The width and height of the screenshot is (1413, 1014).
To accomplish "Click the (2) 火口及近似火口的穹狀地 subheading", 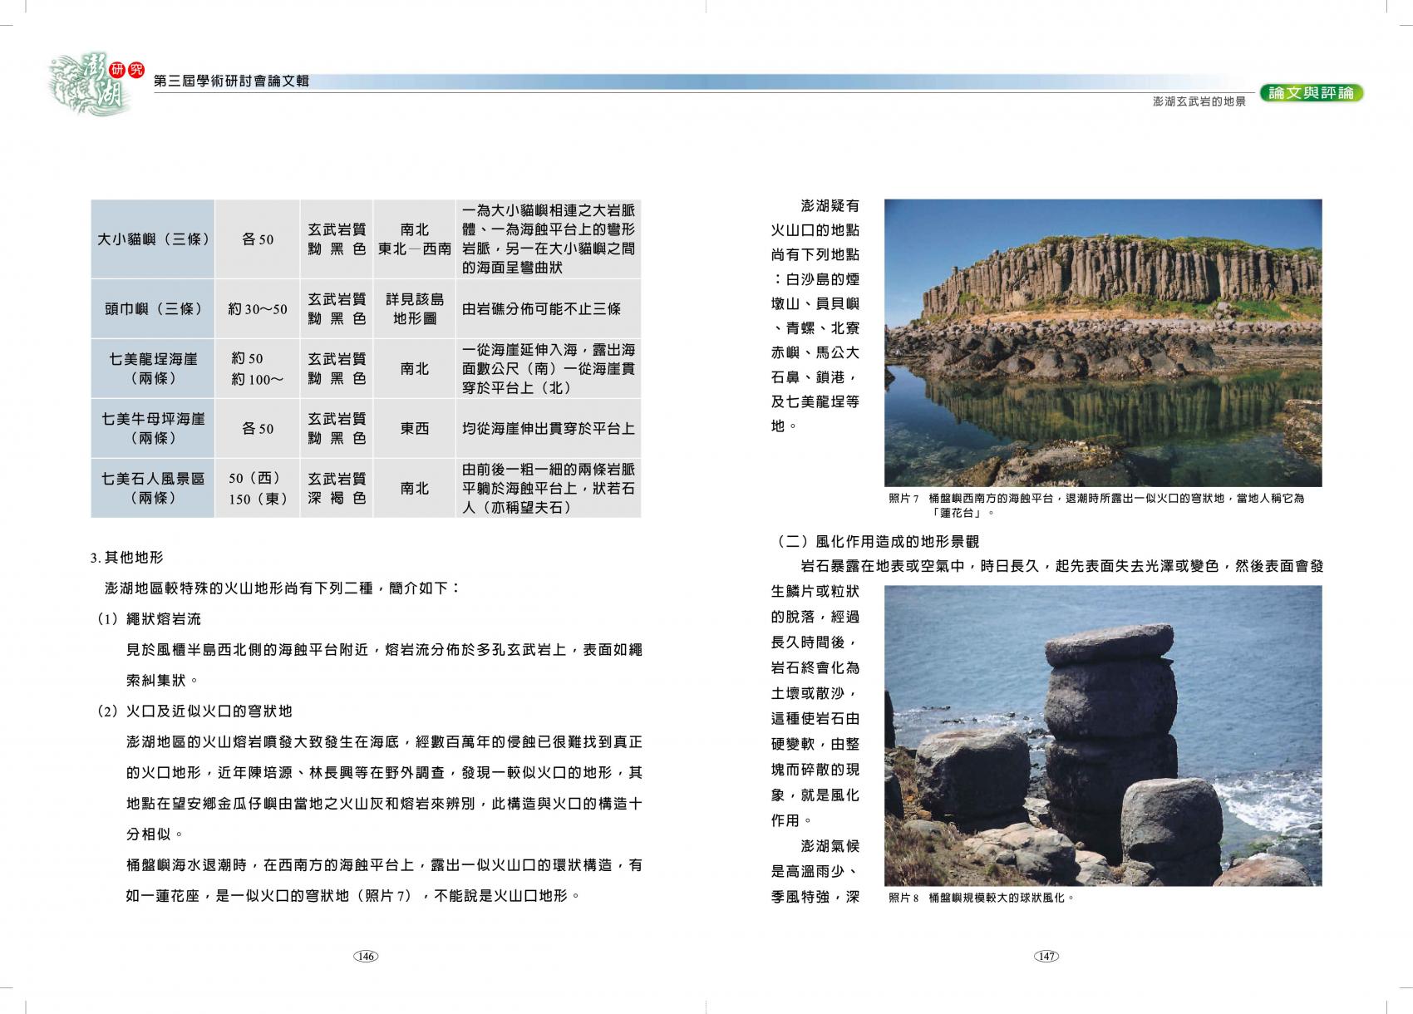I will click(x=194, y=711).
